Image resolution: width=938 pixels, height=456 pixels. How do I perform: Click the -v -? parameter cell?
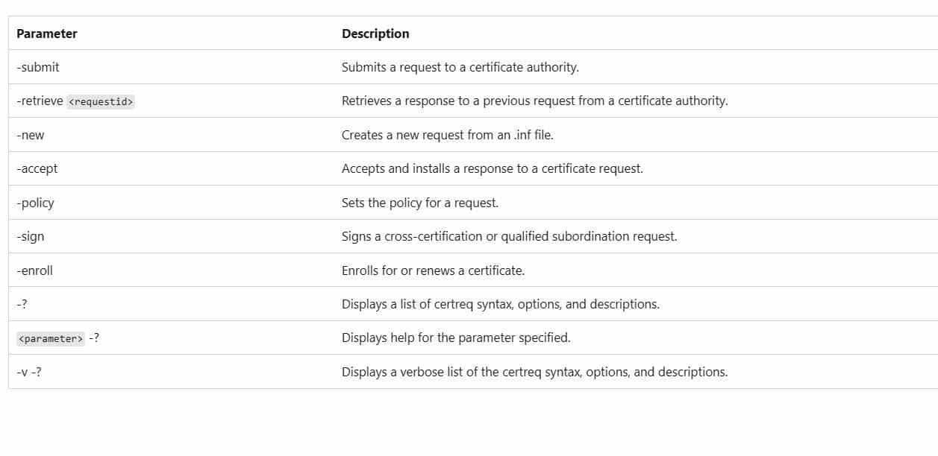(x=29, y=372)
